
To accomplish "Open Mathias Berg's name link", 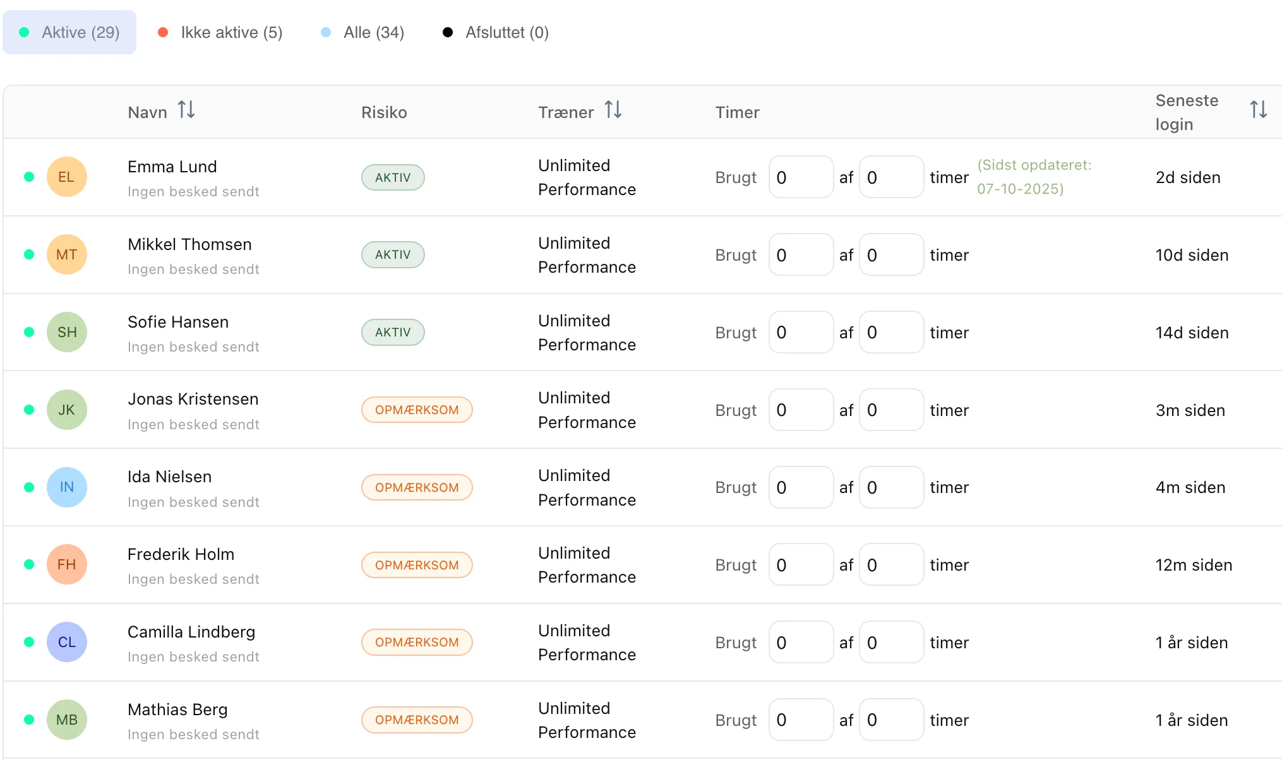I will point(177,710).
